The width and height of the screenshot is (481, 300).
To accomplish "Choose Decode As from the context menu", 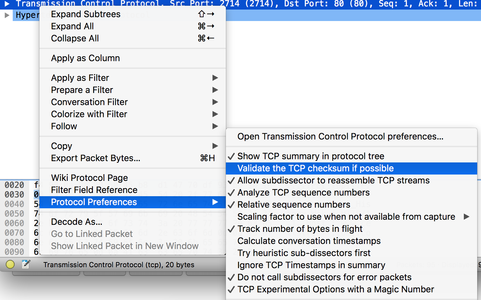I will coord(77,222).
